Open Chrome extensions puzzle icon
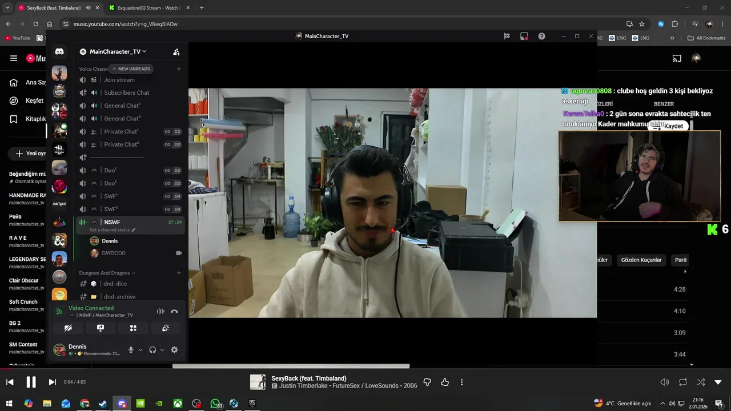This screenshot has width=731, height=411. click(675, 24)
